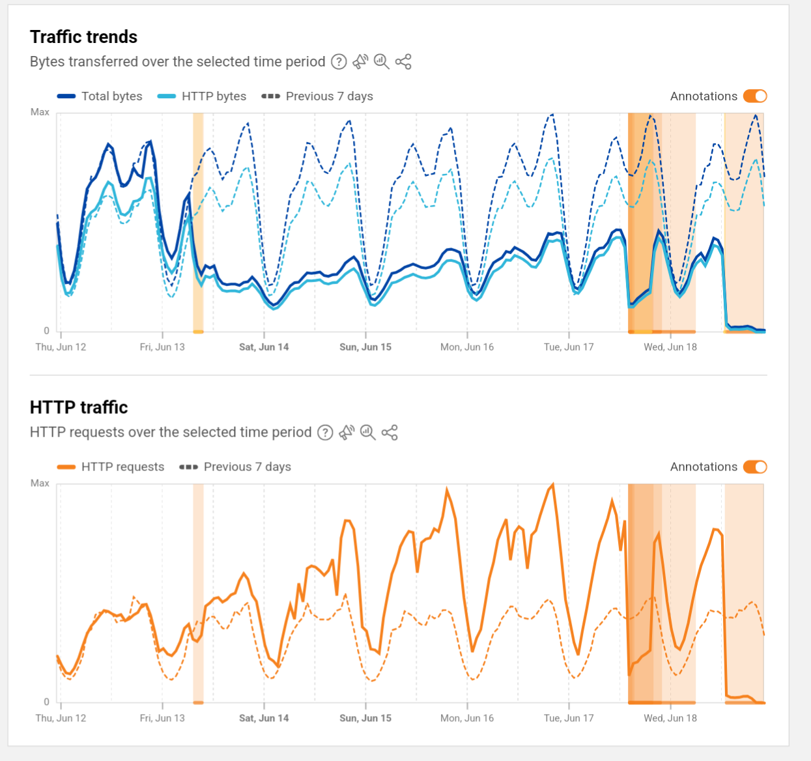Disable Annotations on Traffic trends chart

pyautogui.click(x=755, y=96)
